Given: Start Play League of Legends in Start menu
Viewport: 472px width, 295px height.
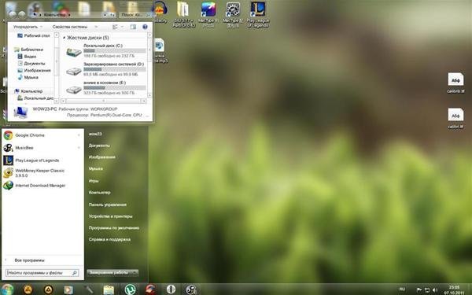Looking at the screenshot, I should click(x=42, y=160).
